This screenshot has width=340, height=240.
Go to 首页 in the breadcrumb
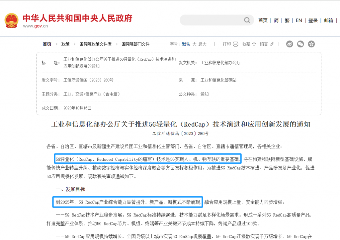point(47,44)
